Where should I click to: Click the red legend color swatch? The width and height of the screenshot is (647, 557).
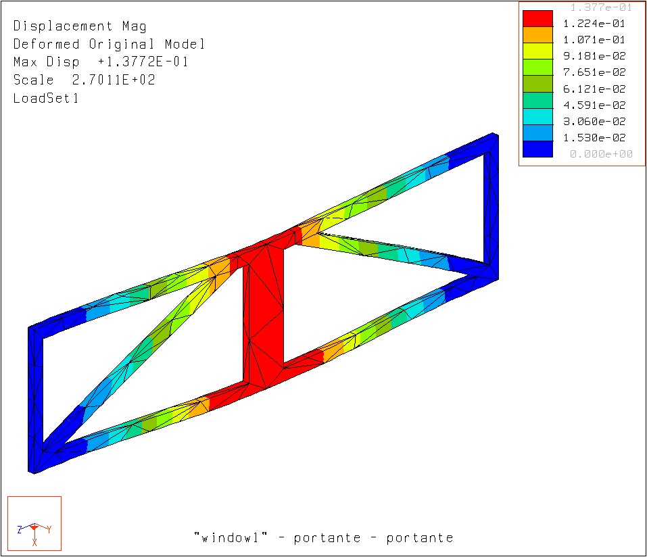537,18
